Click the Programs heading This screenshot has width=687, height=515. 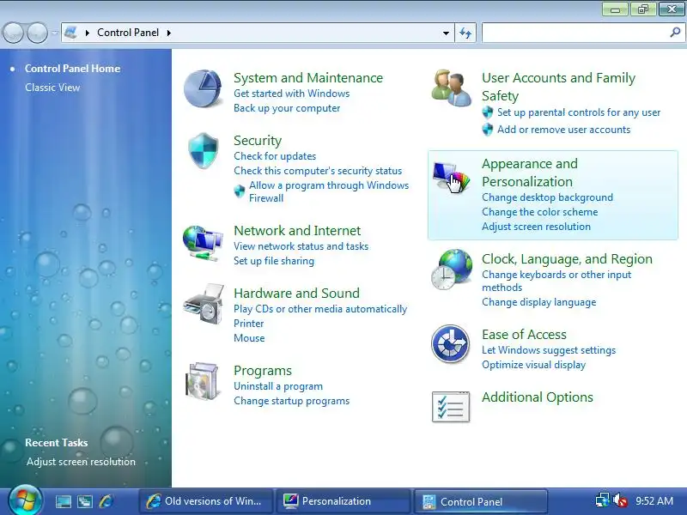point(263,371)
